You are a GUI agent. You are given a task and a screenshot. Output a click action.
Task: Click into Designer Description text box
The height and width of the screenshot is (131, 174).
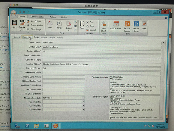coord(135,85)
